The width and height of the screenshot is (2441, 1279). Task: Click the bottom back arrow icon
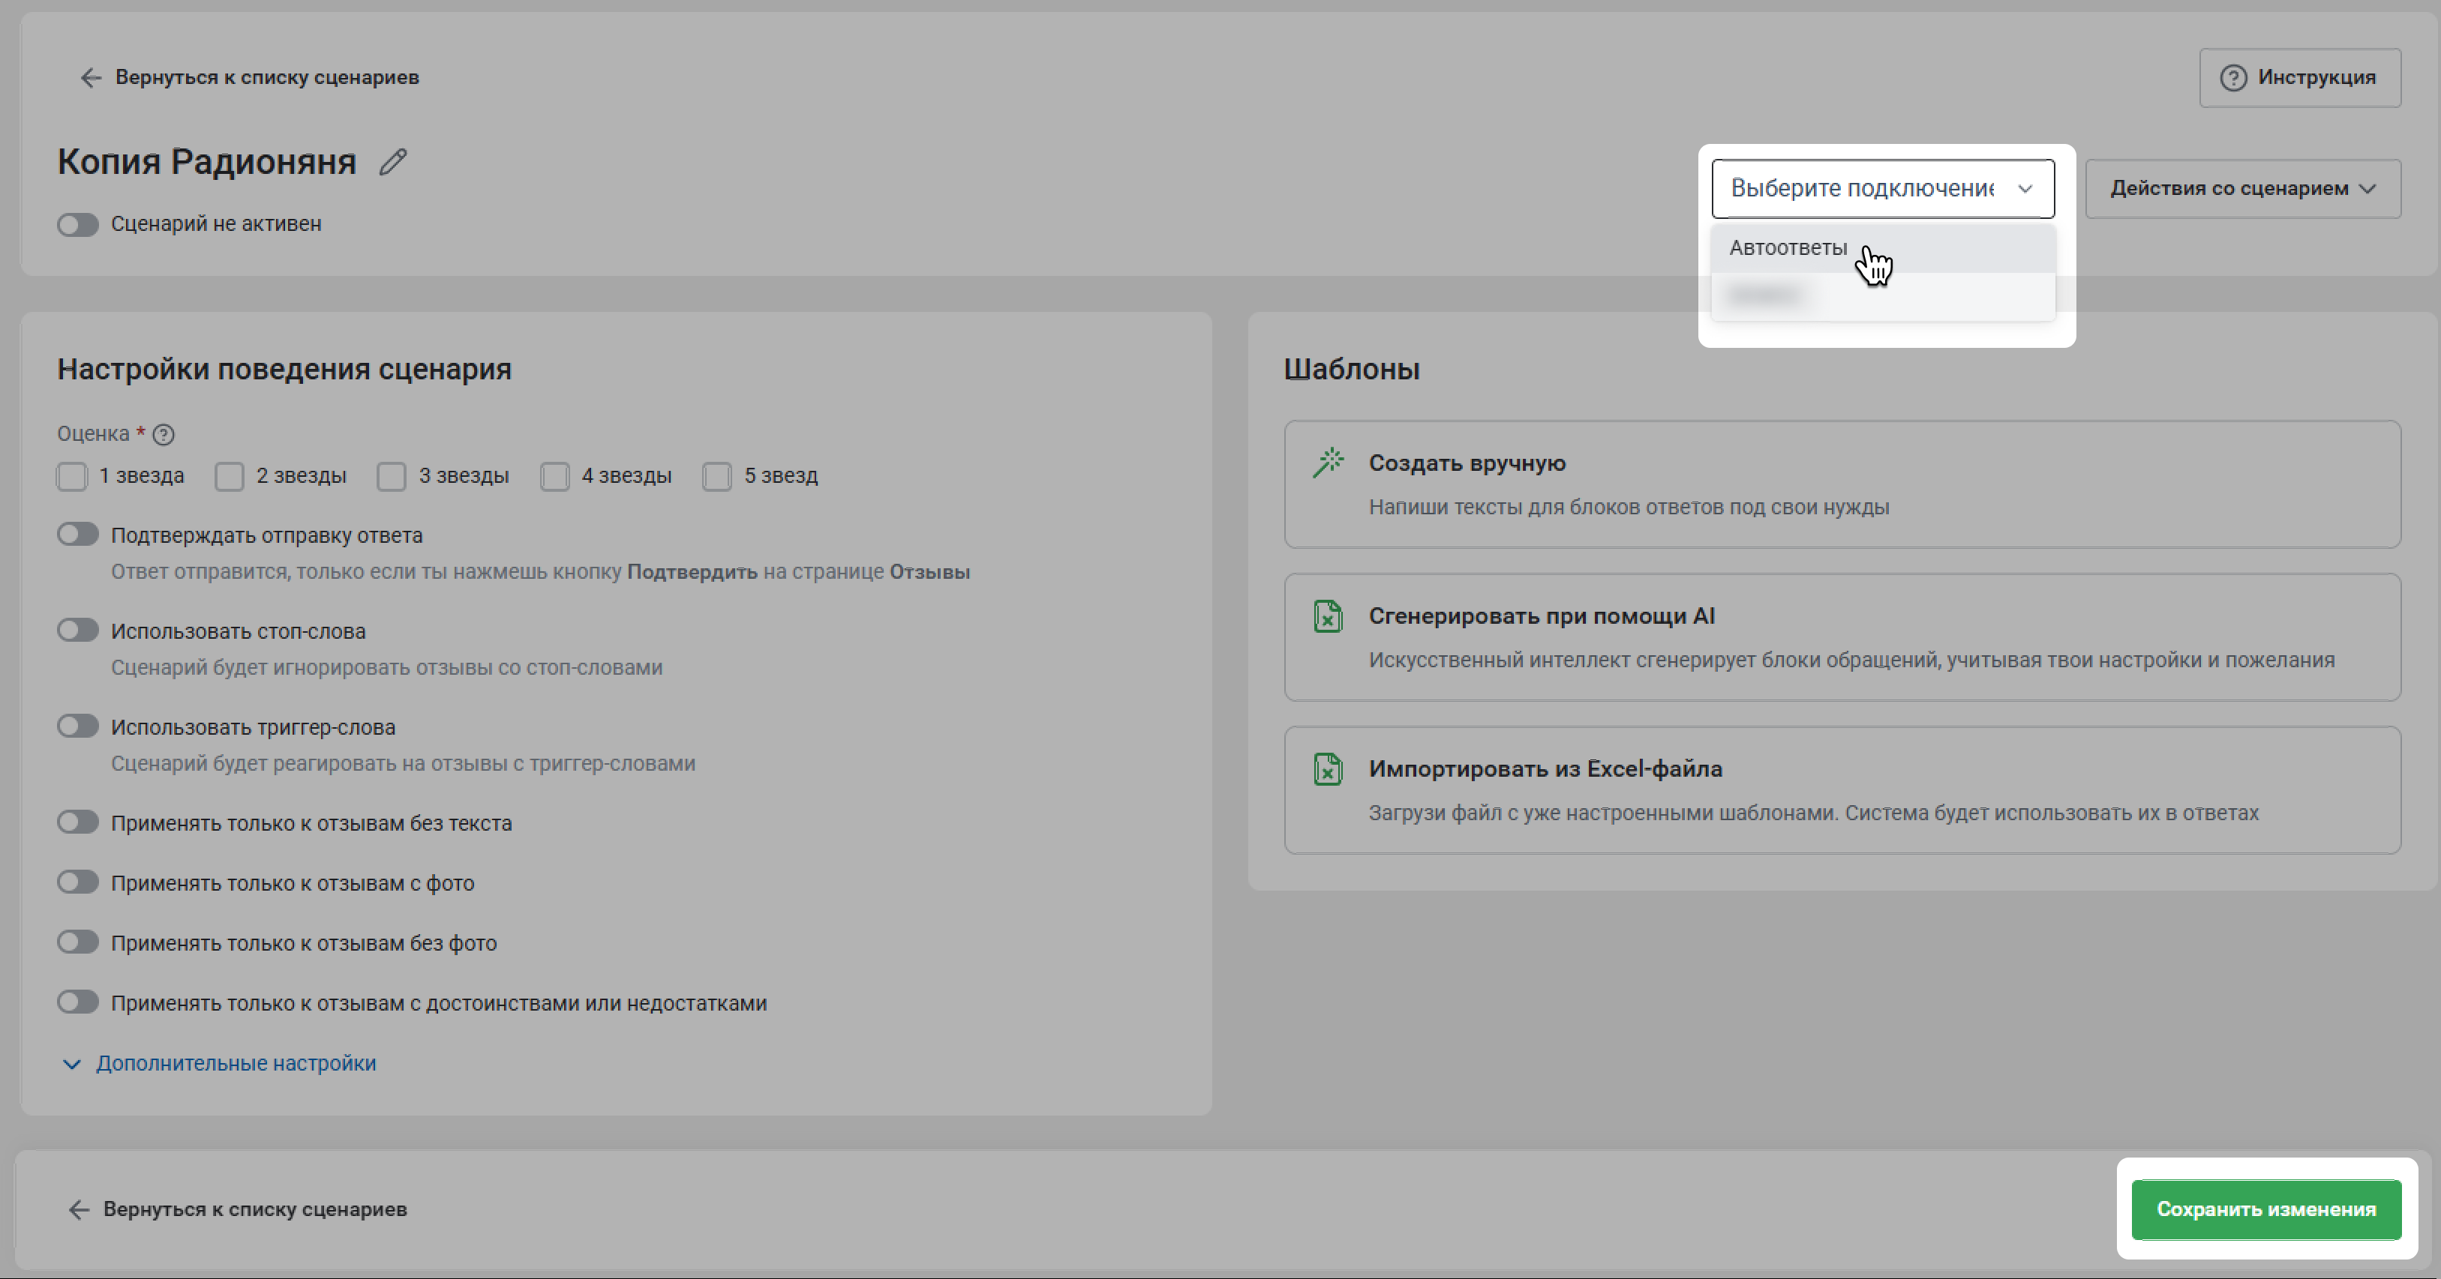[x=79, y=1209]
